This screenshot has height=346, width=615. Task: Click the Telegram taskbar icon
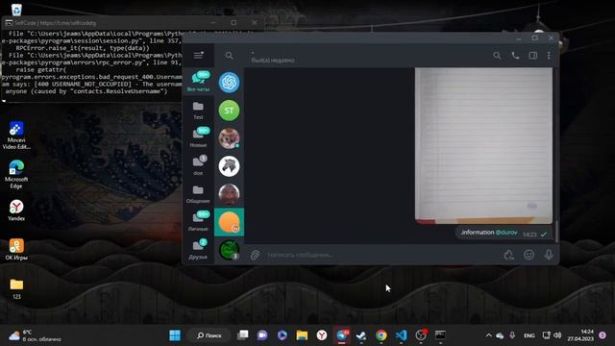click(342, 335)
